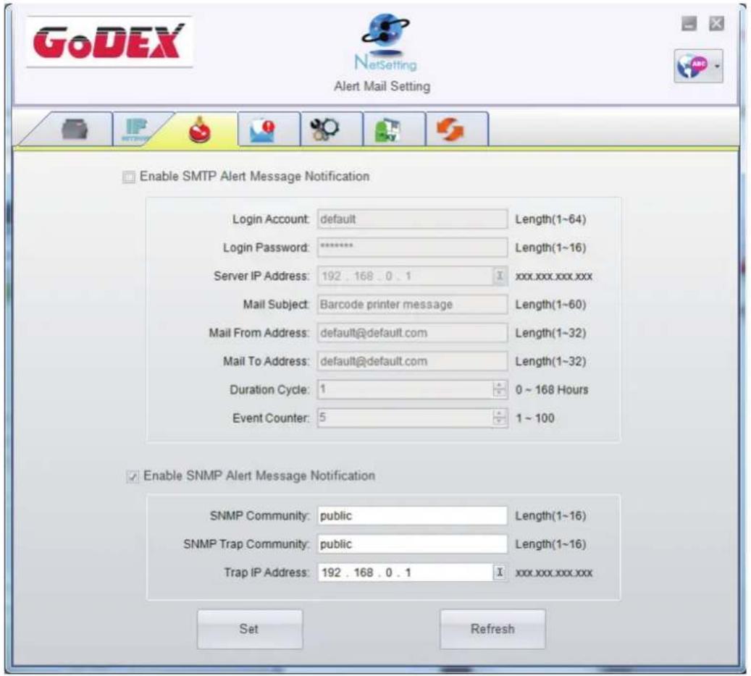Click the 'Length(1~64)' hint text

click(x=551, y=219)
